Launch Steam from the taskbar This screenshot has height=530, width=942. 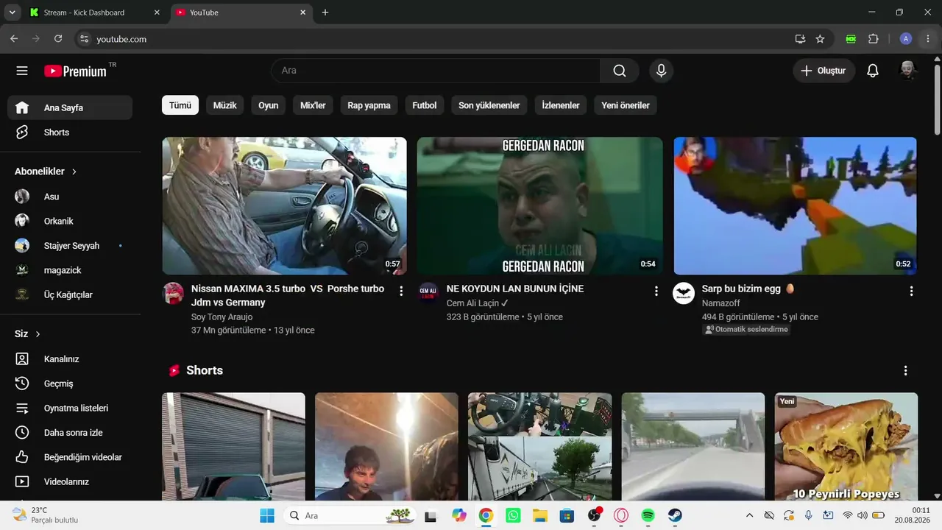(x=675, y=515)
